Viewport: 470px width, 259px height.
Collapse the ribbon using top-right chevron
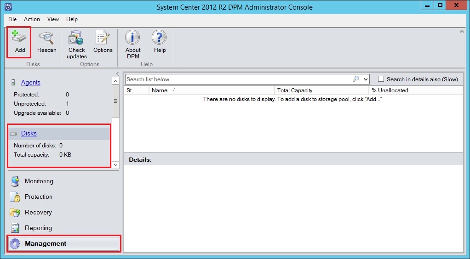tap(461, 31)
